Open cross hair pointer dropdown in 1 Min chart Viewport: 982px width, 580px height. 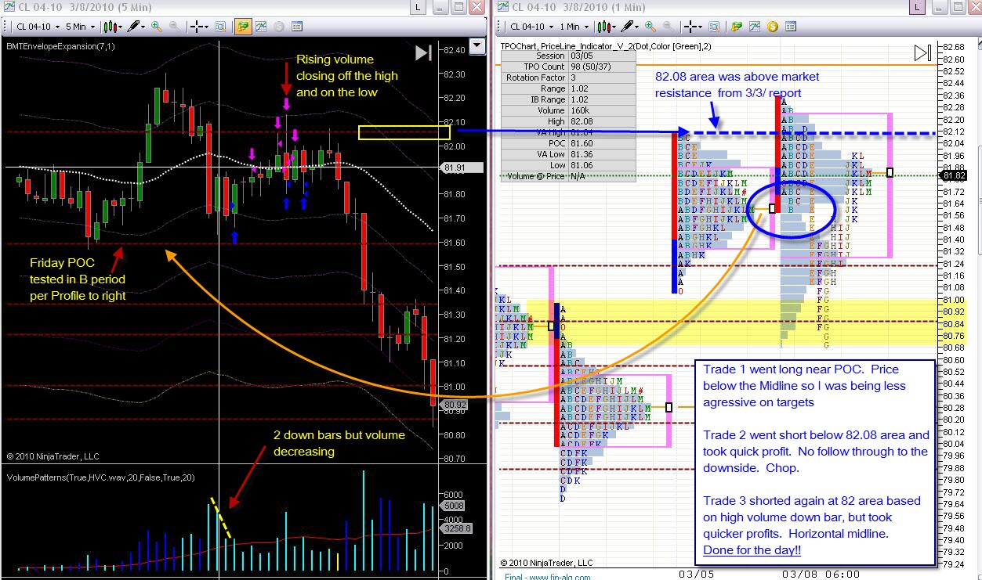coord(693,27)
